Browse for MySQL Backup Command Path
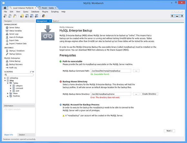187x143 pixels. (x=136, y=71)
